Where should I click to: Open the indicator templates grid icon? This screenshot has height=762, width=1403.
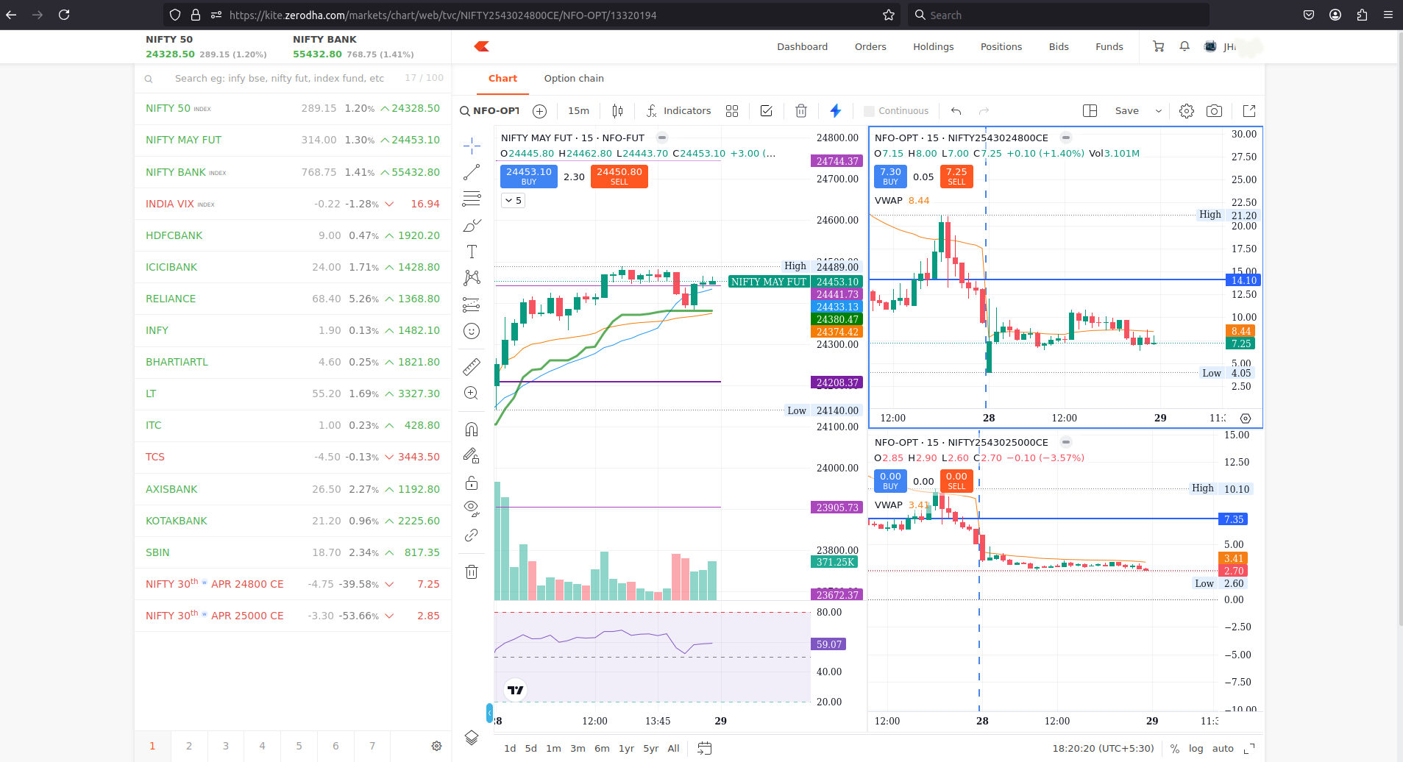pyautogui.click(x=732, y=111)
